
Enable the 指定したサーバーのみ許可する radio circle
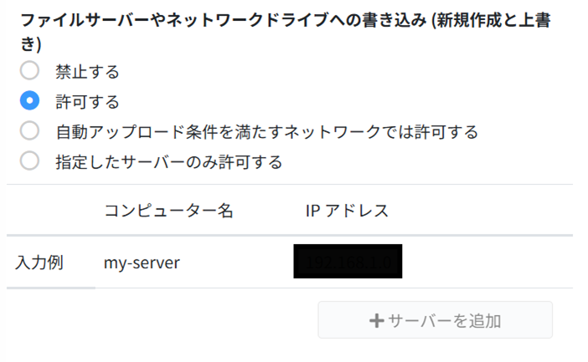30,161
